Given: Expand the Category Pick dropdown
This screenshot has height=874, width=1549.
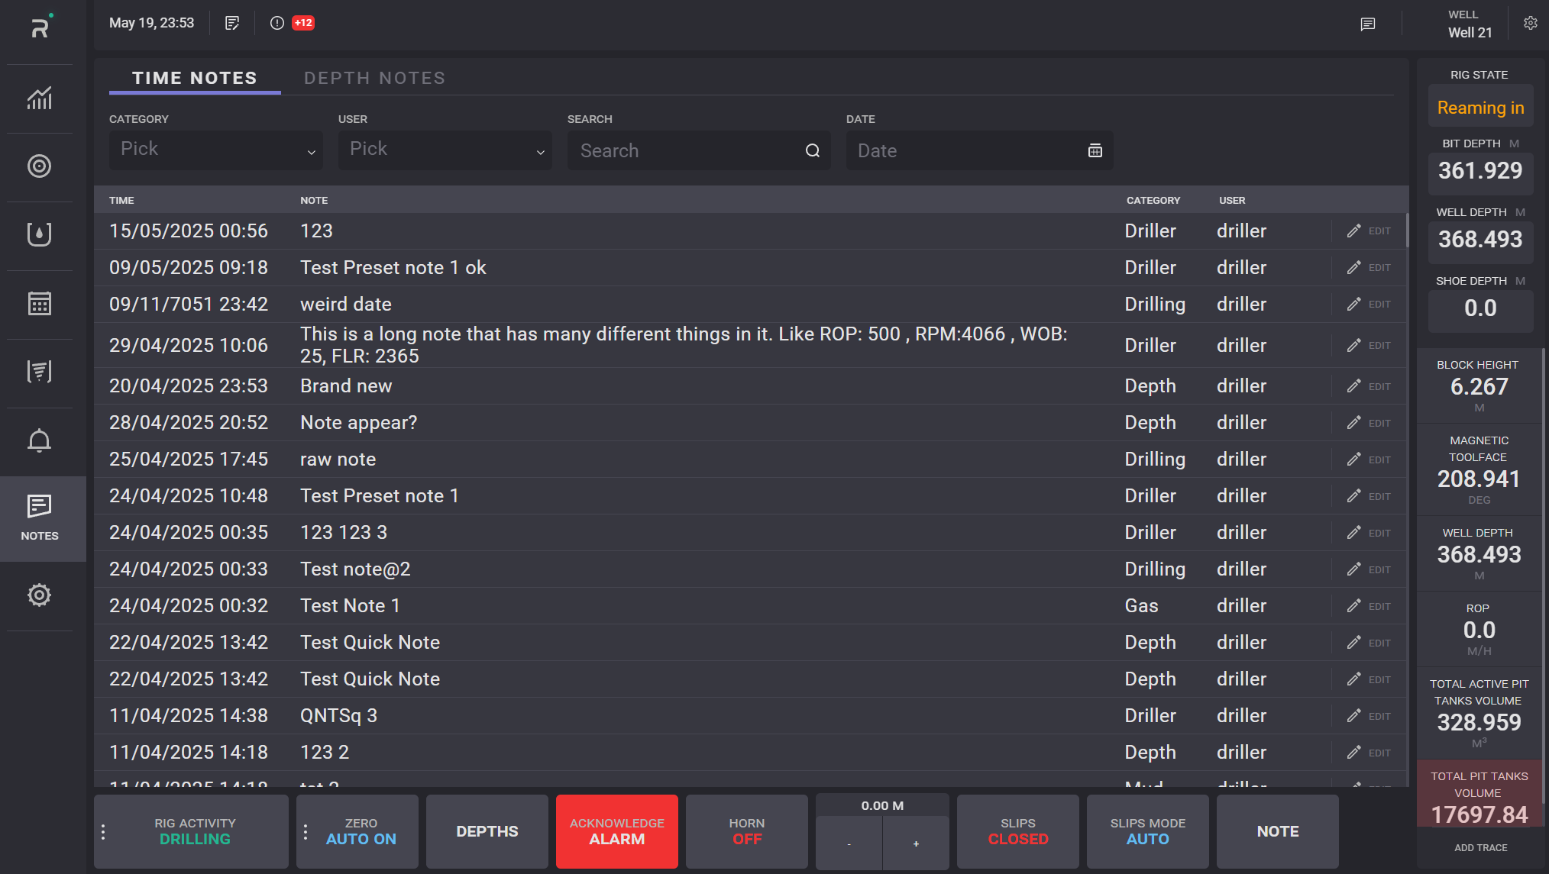Looking at the screenshot, I should [216, 150].
